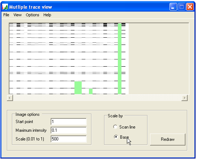Click the Maximum intensity input field
The width and height of the screenshot is (197, 160).
click(x=69, y=130)
